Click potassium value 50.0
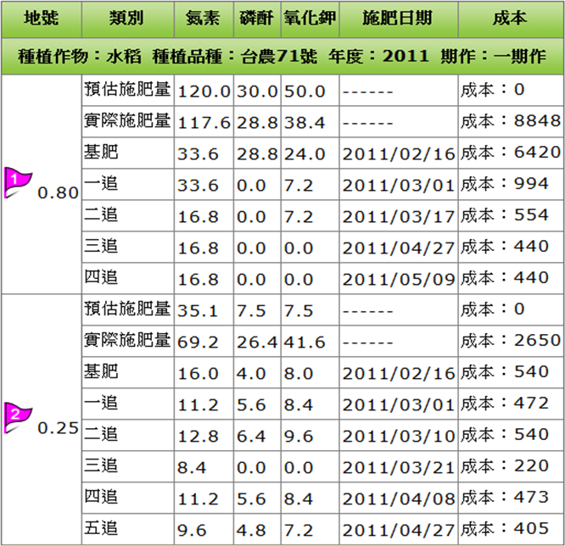The height and width of the screenshot is (546, 565). [305, 92]
